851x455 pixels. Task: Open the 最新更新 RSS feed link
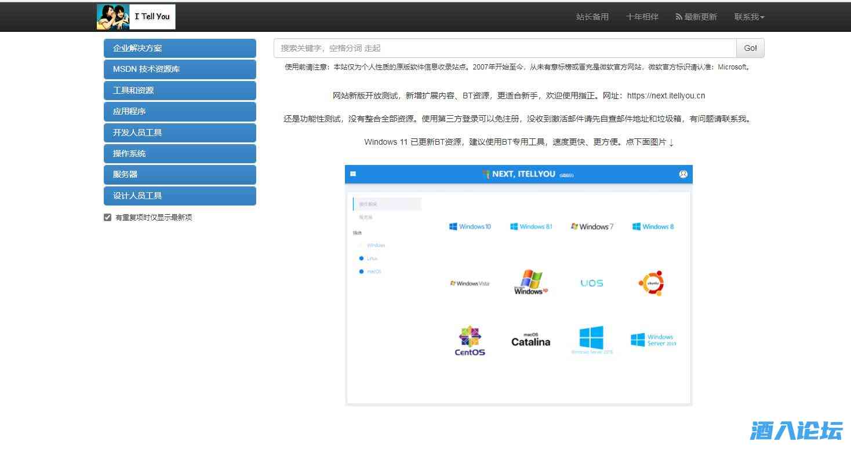[696, 17]
